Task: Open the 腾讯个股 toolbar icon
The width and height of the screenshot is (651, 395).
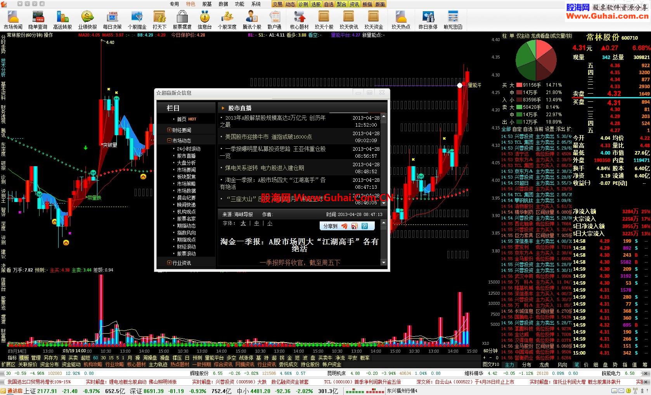Action: click(x=252, y=20)
